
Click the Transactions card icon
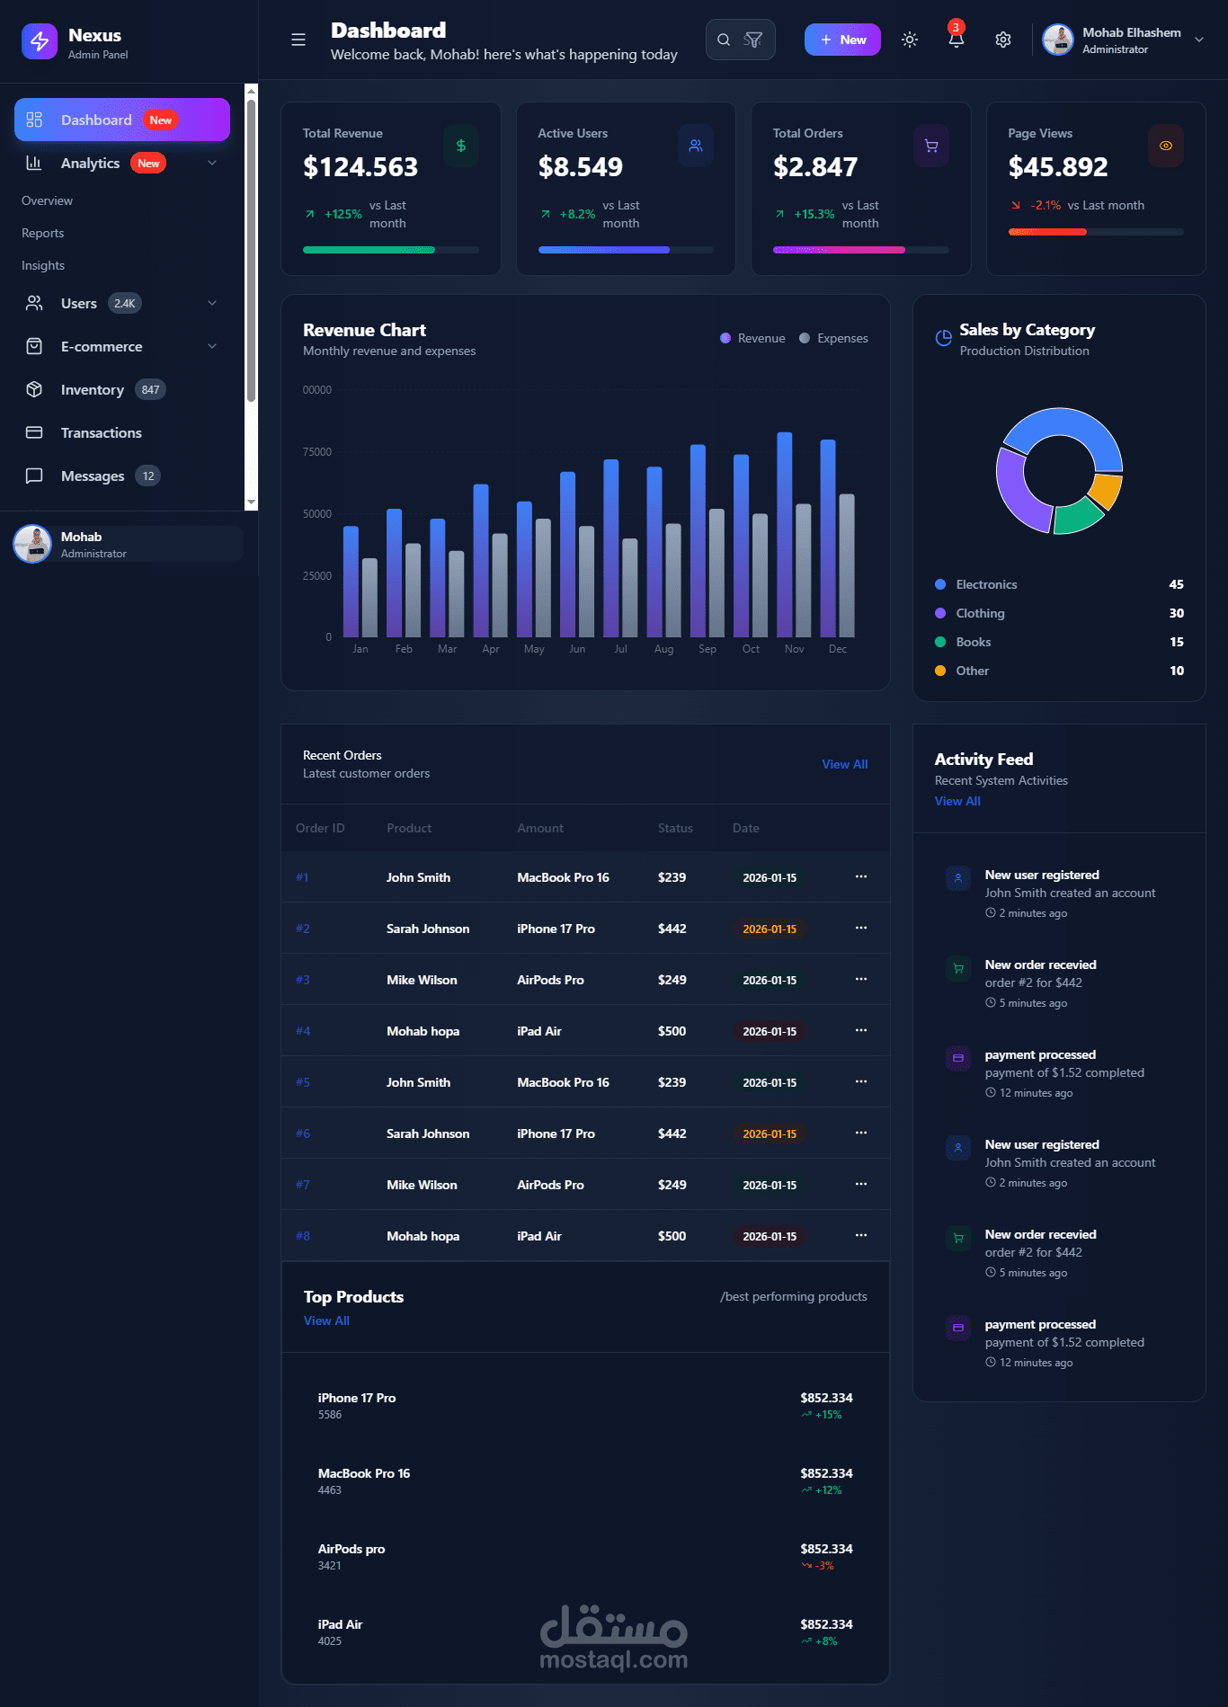(34, 432)
